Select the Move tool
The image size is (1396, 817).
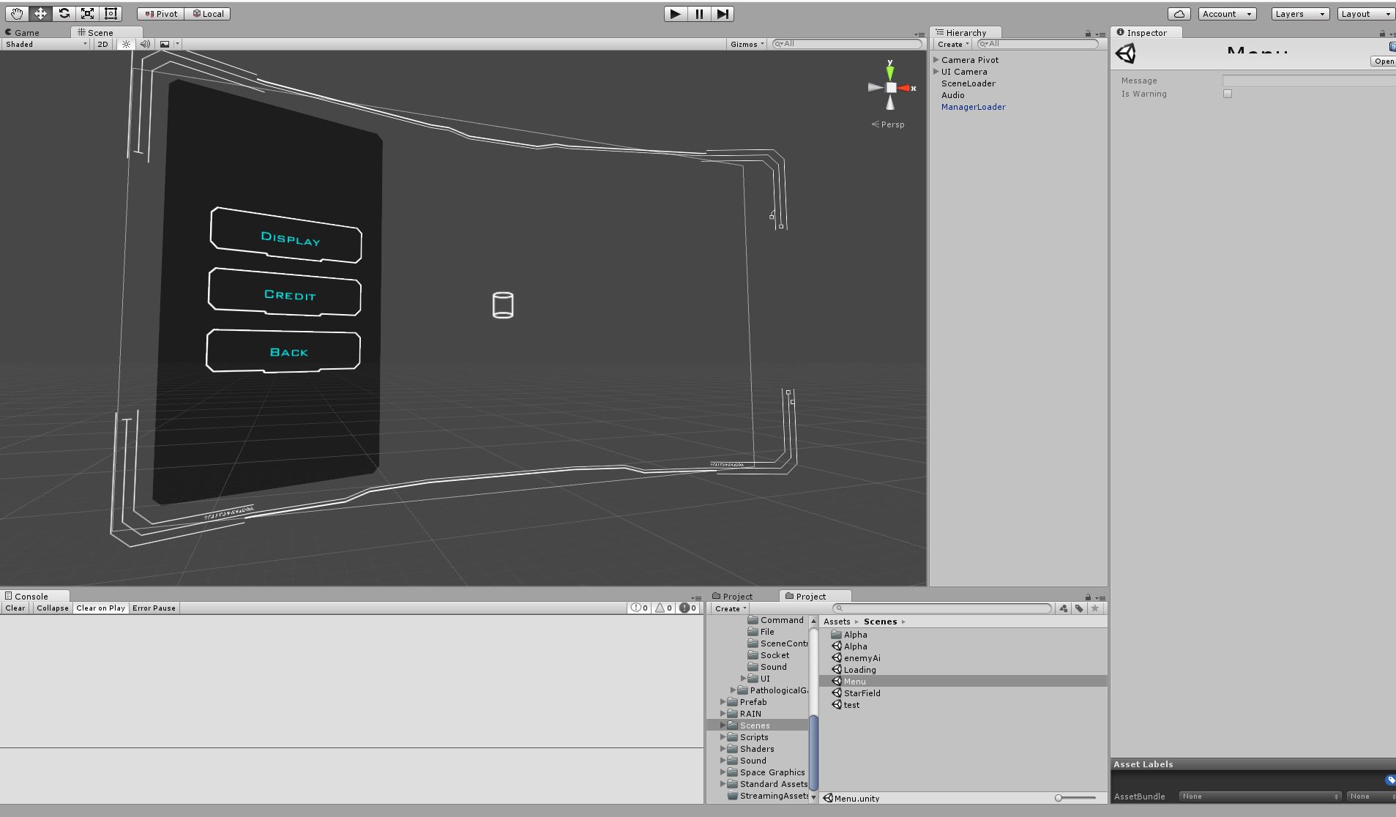coord(40,13)
